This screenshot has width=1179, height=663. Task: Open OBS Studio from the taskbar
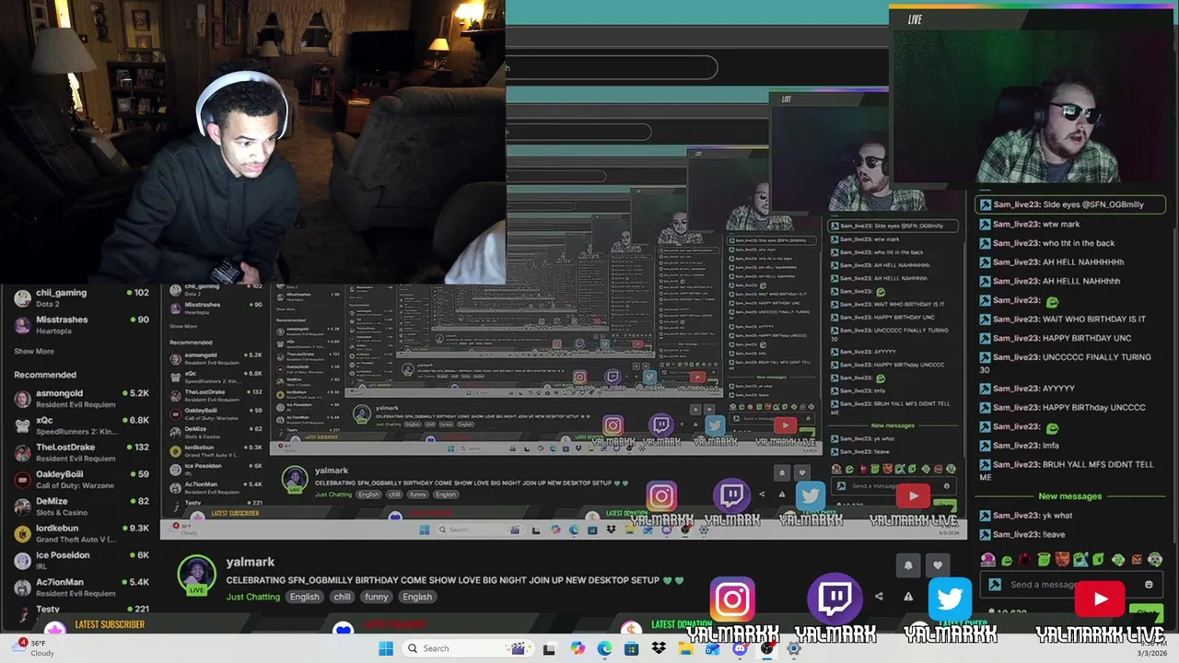click(x=766, y=648)
